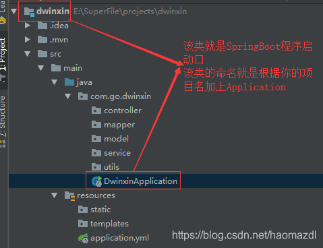Image resolution: width=323 pixels, height=248 pixels.
Task: Collapse the src folder arrow
Action: 28,54
